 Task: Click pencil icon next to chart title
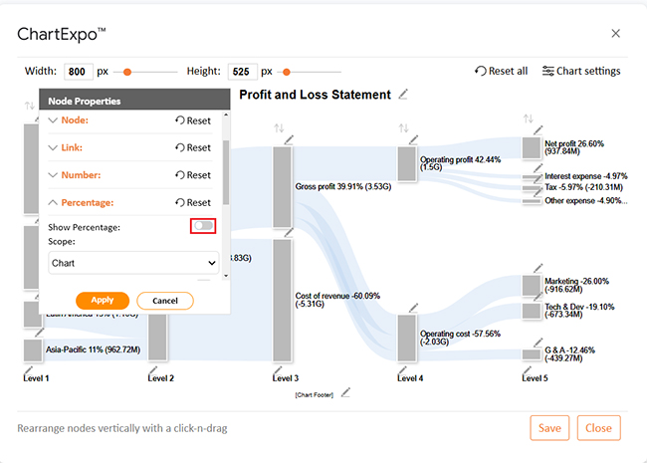403,95
